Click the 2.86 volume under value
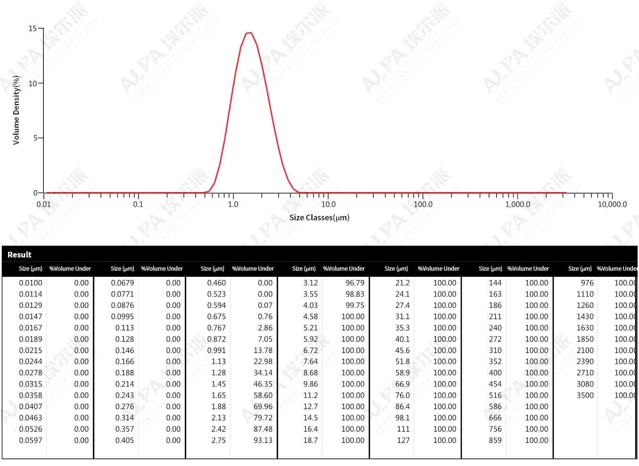This screenshot has width=639, height=466. click(265, 328)
